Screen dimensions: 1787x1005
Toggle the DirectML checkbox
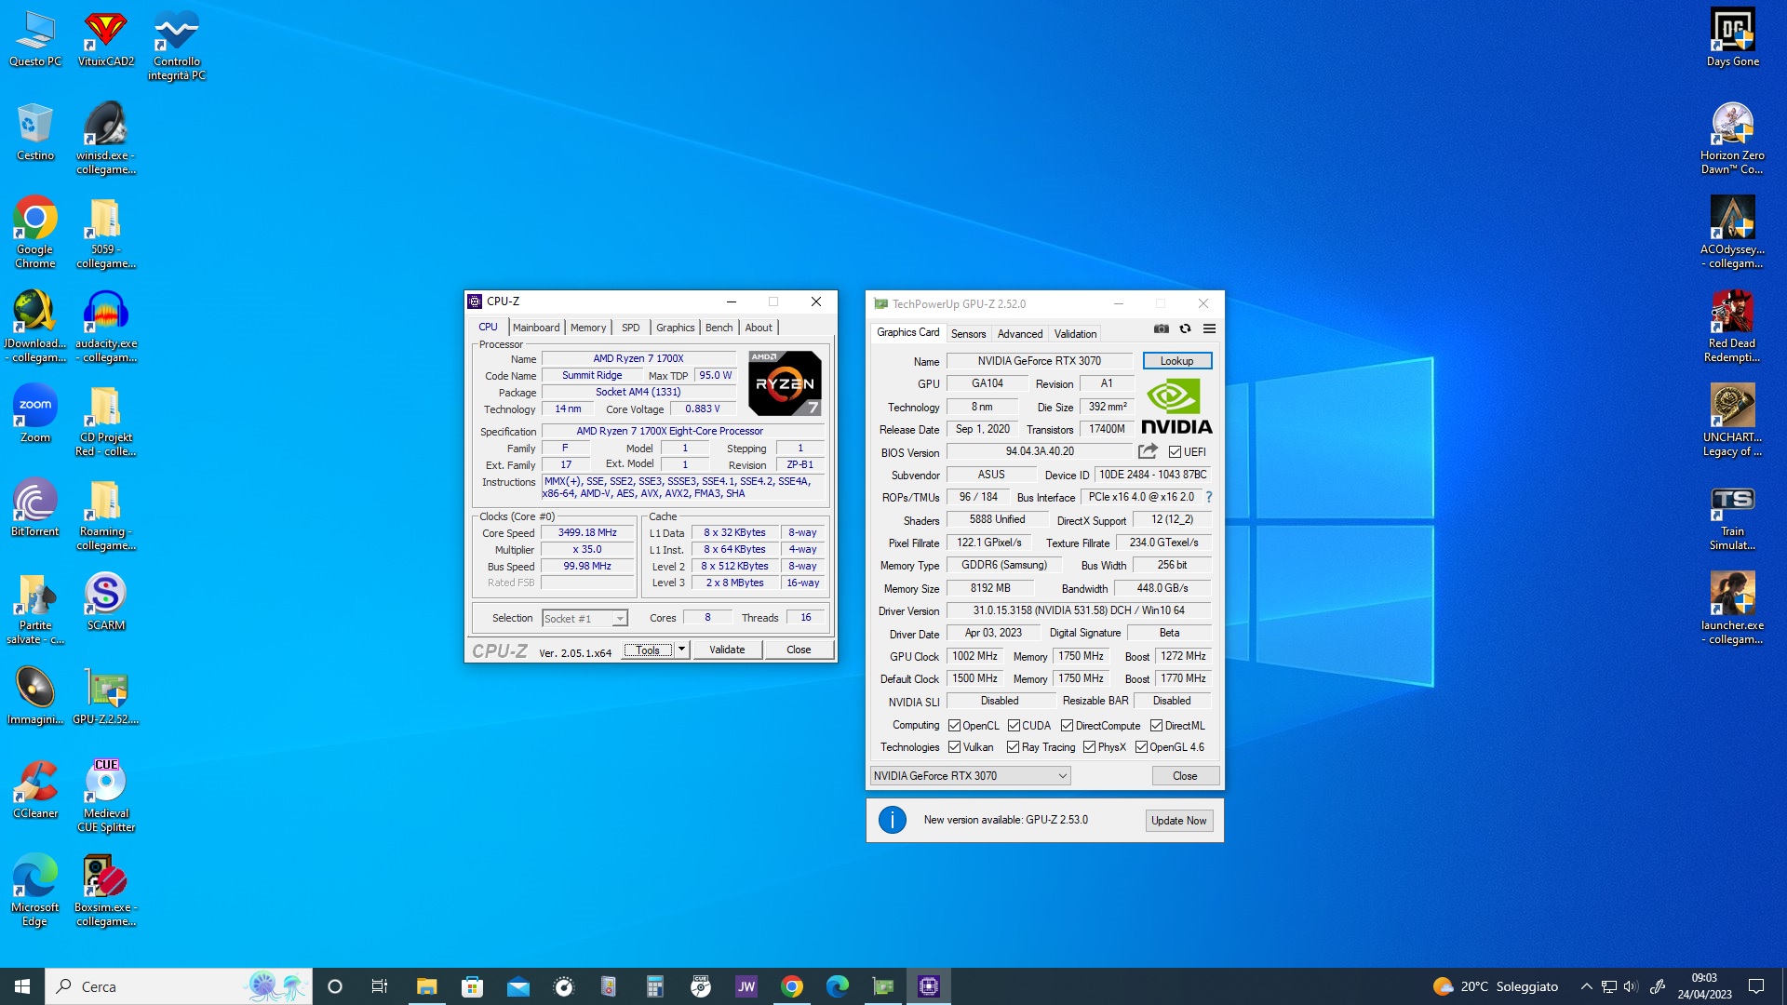click(1156, 726)
